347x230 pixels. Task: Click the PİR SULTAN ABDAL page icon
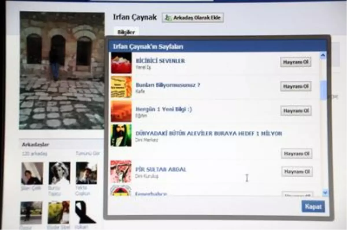coord(121,171)
